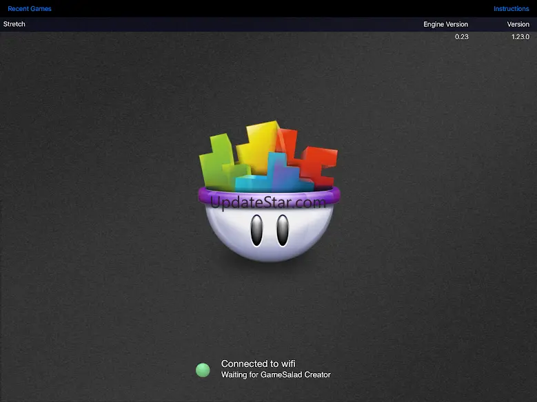Click the GameSalad bowl's right eye
The width and height of the screenshot is (537, 402).
283,231
